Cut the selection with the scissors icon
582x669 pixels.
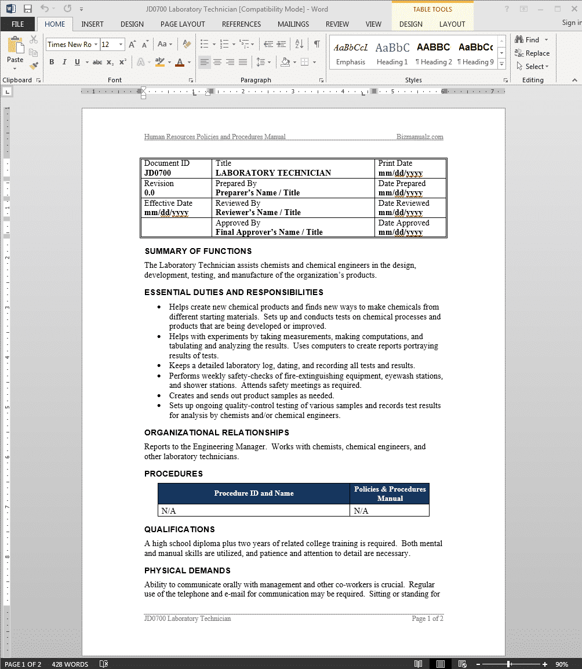click(x=33, y=38)
